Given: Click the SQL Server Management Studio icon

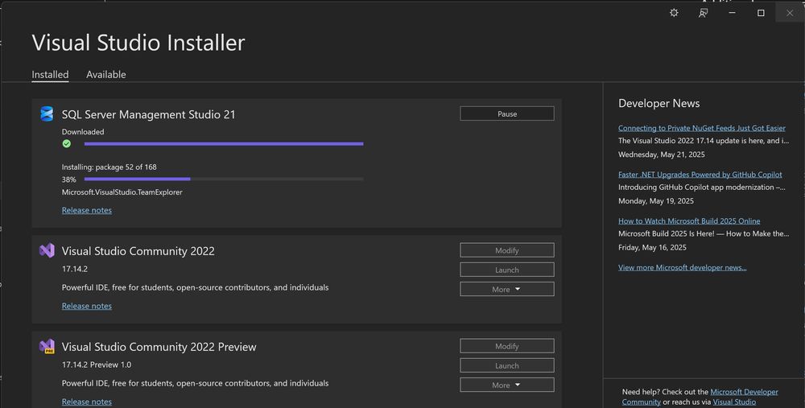Looking at the screenshot, I should pos(47,114).
